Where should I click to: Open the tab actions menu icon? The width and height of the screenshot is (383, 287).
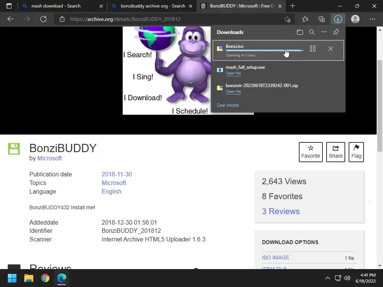click(x=9, y=6)
